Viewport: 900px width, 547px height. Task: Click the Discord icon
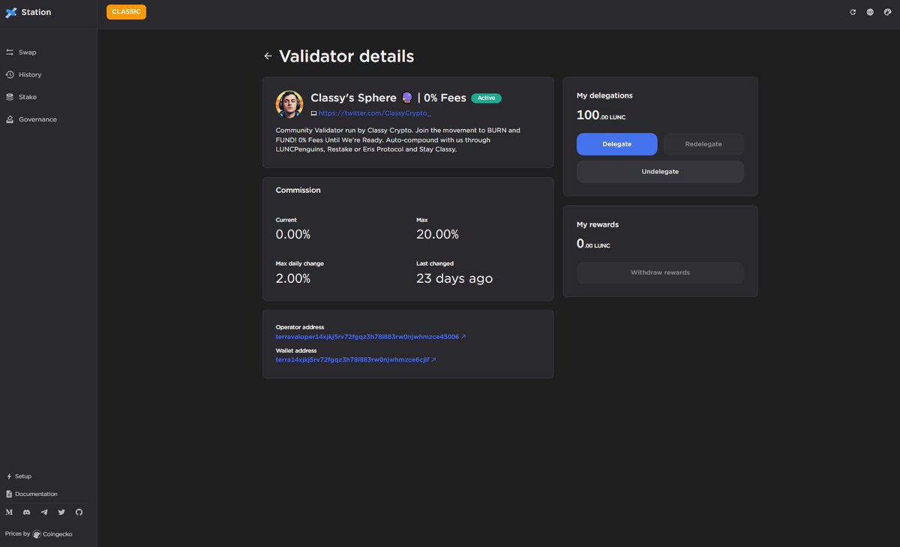[27, 512]
